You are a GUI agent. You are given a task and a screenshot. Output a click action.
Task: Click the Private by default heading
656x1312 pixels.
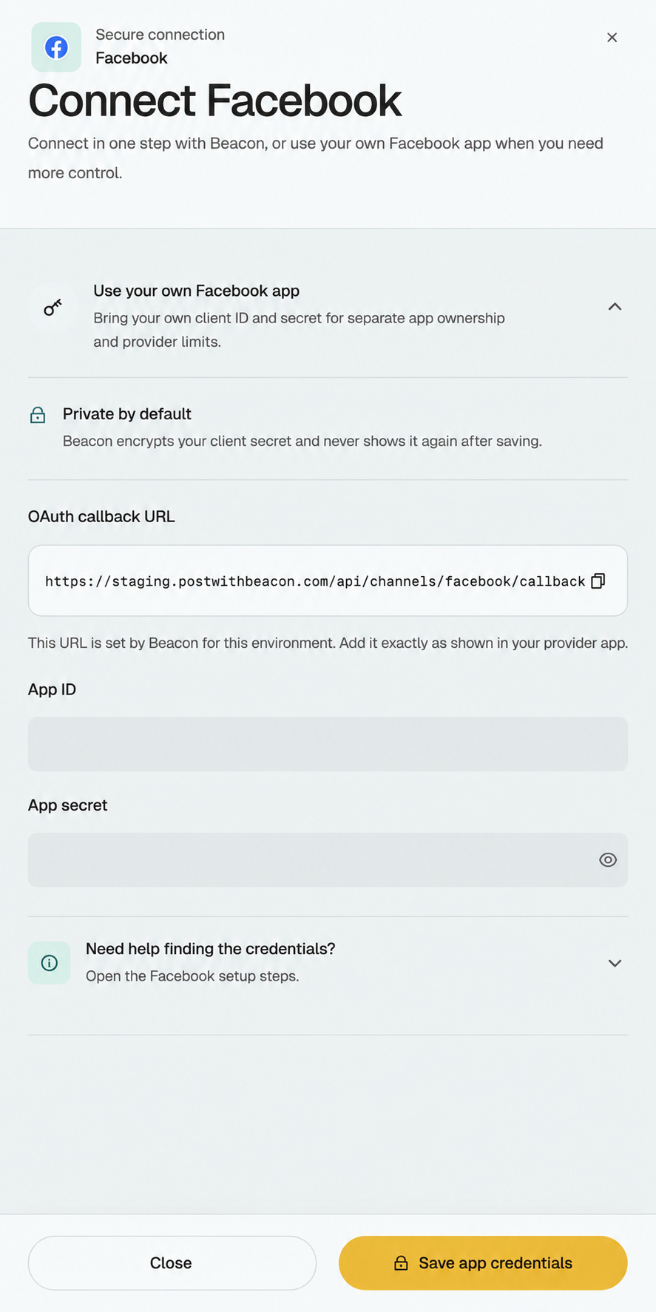(x=126, y=414)
